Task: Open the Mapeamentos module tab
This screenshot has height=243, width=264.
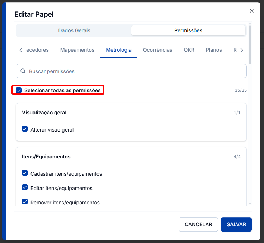Action: 77,50
